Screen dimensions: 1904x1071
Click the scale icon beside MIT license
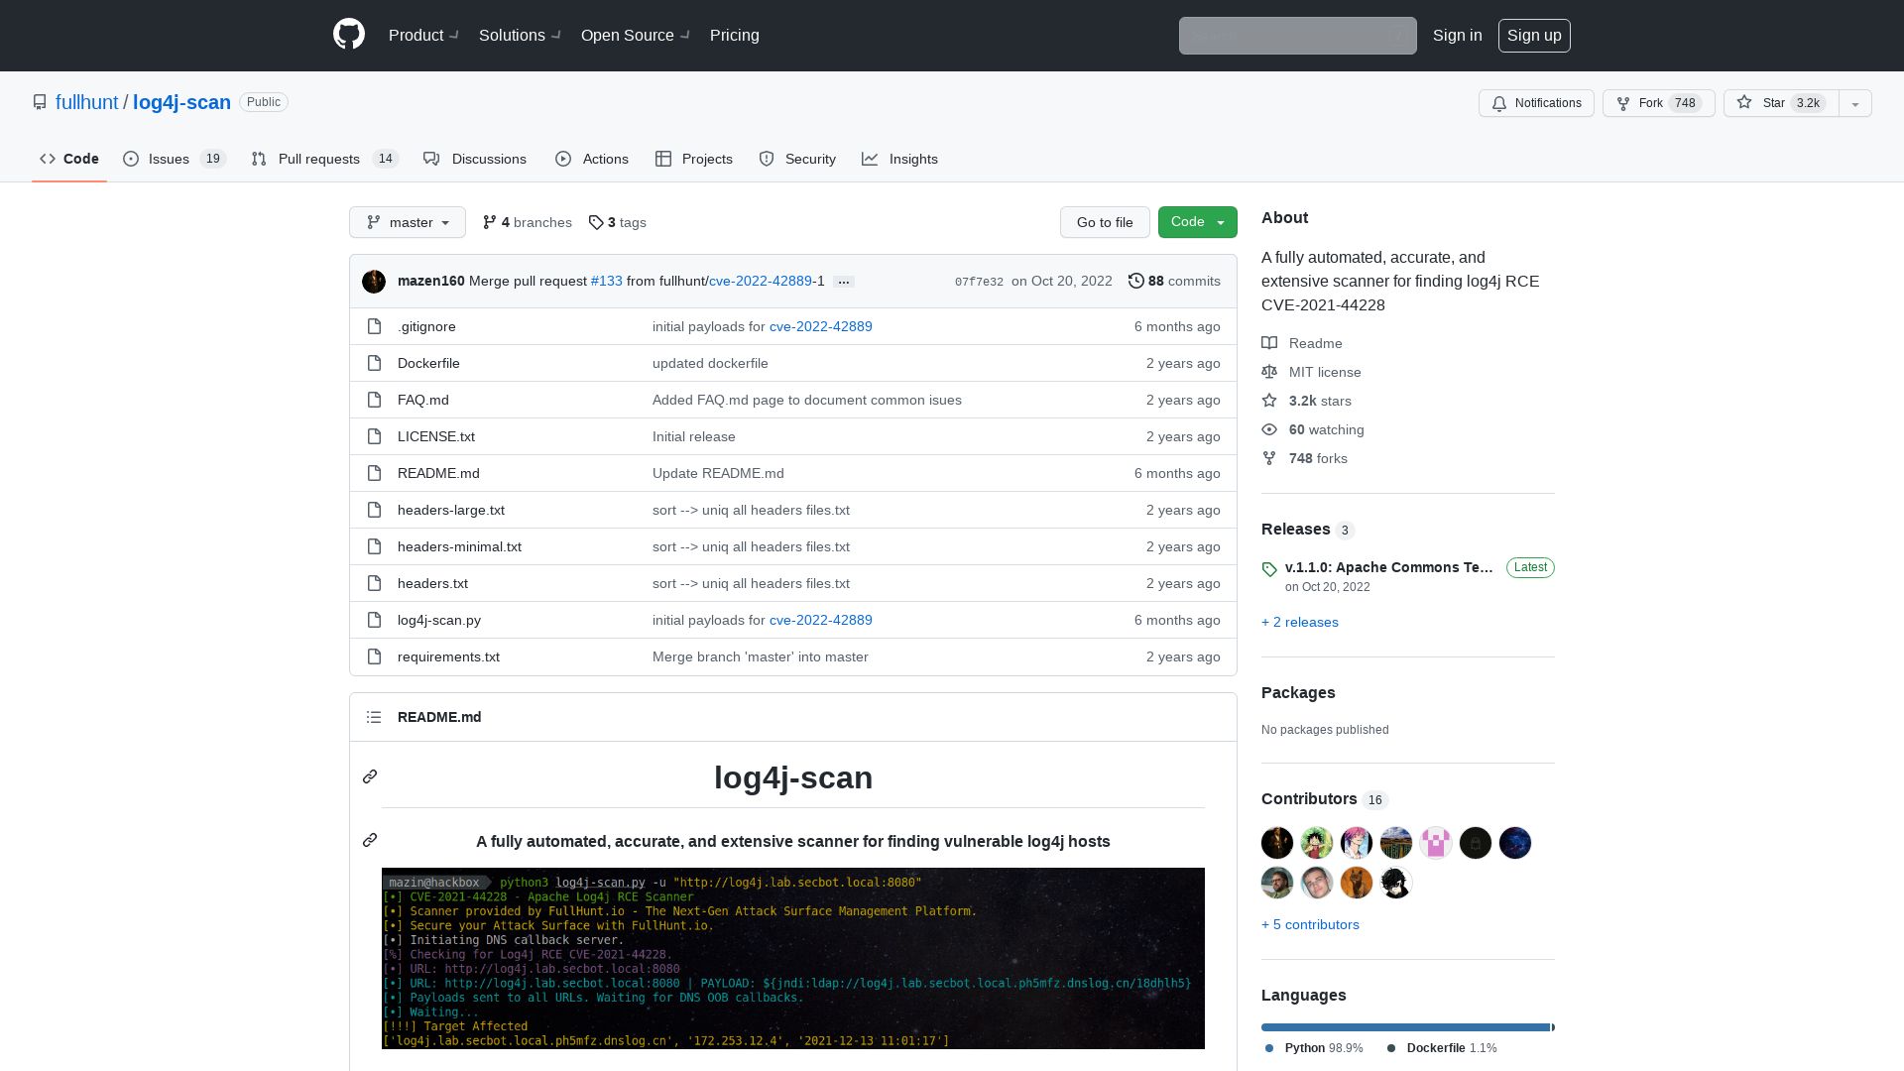[1269, 372]
